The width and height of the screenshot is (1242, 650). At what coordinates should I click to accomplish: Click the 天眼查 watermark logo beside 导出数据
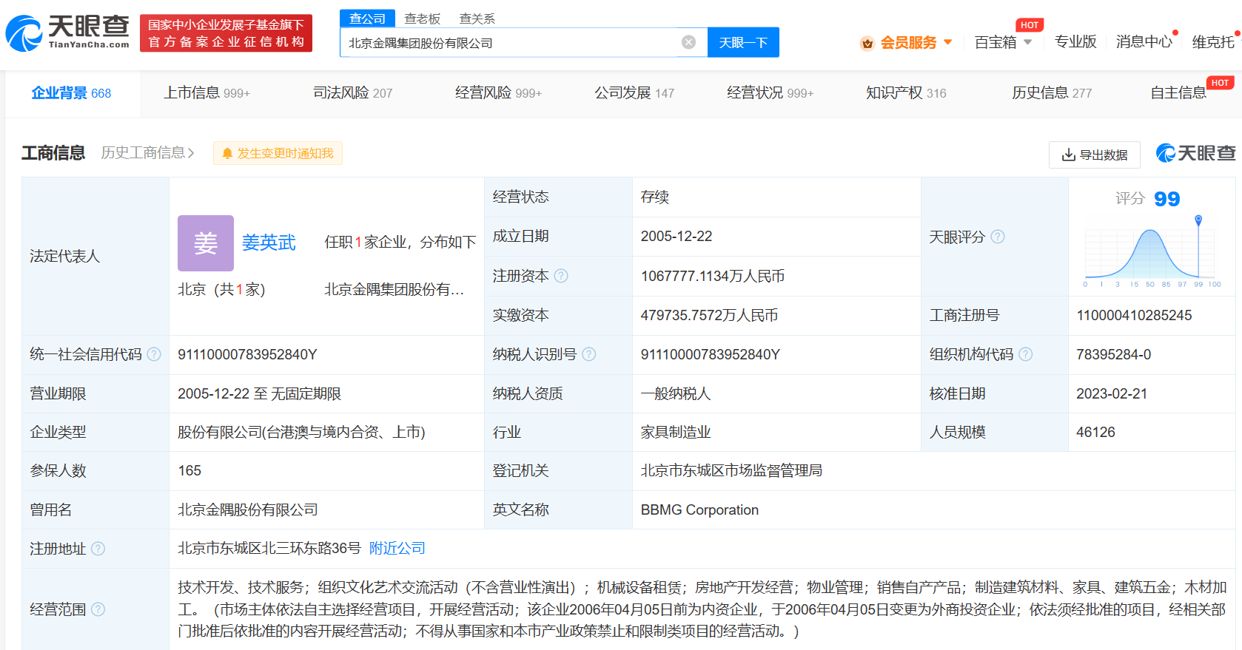pyautogui.click(x=1195, y=153)
